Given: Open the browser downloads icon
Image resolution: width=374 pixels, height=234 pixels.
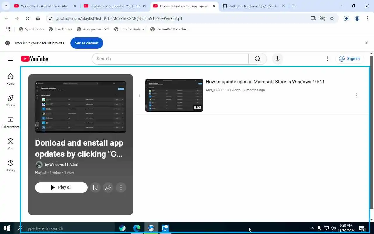Looking at the screenshot, I should [347, 18].
